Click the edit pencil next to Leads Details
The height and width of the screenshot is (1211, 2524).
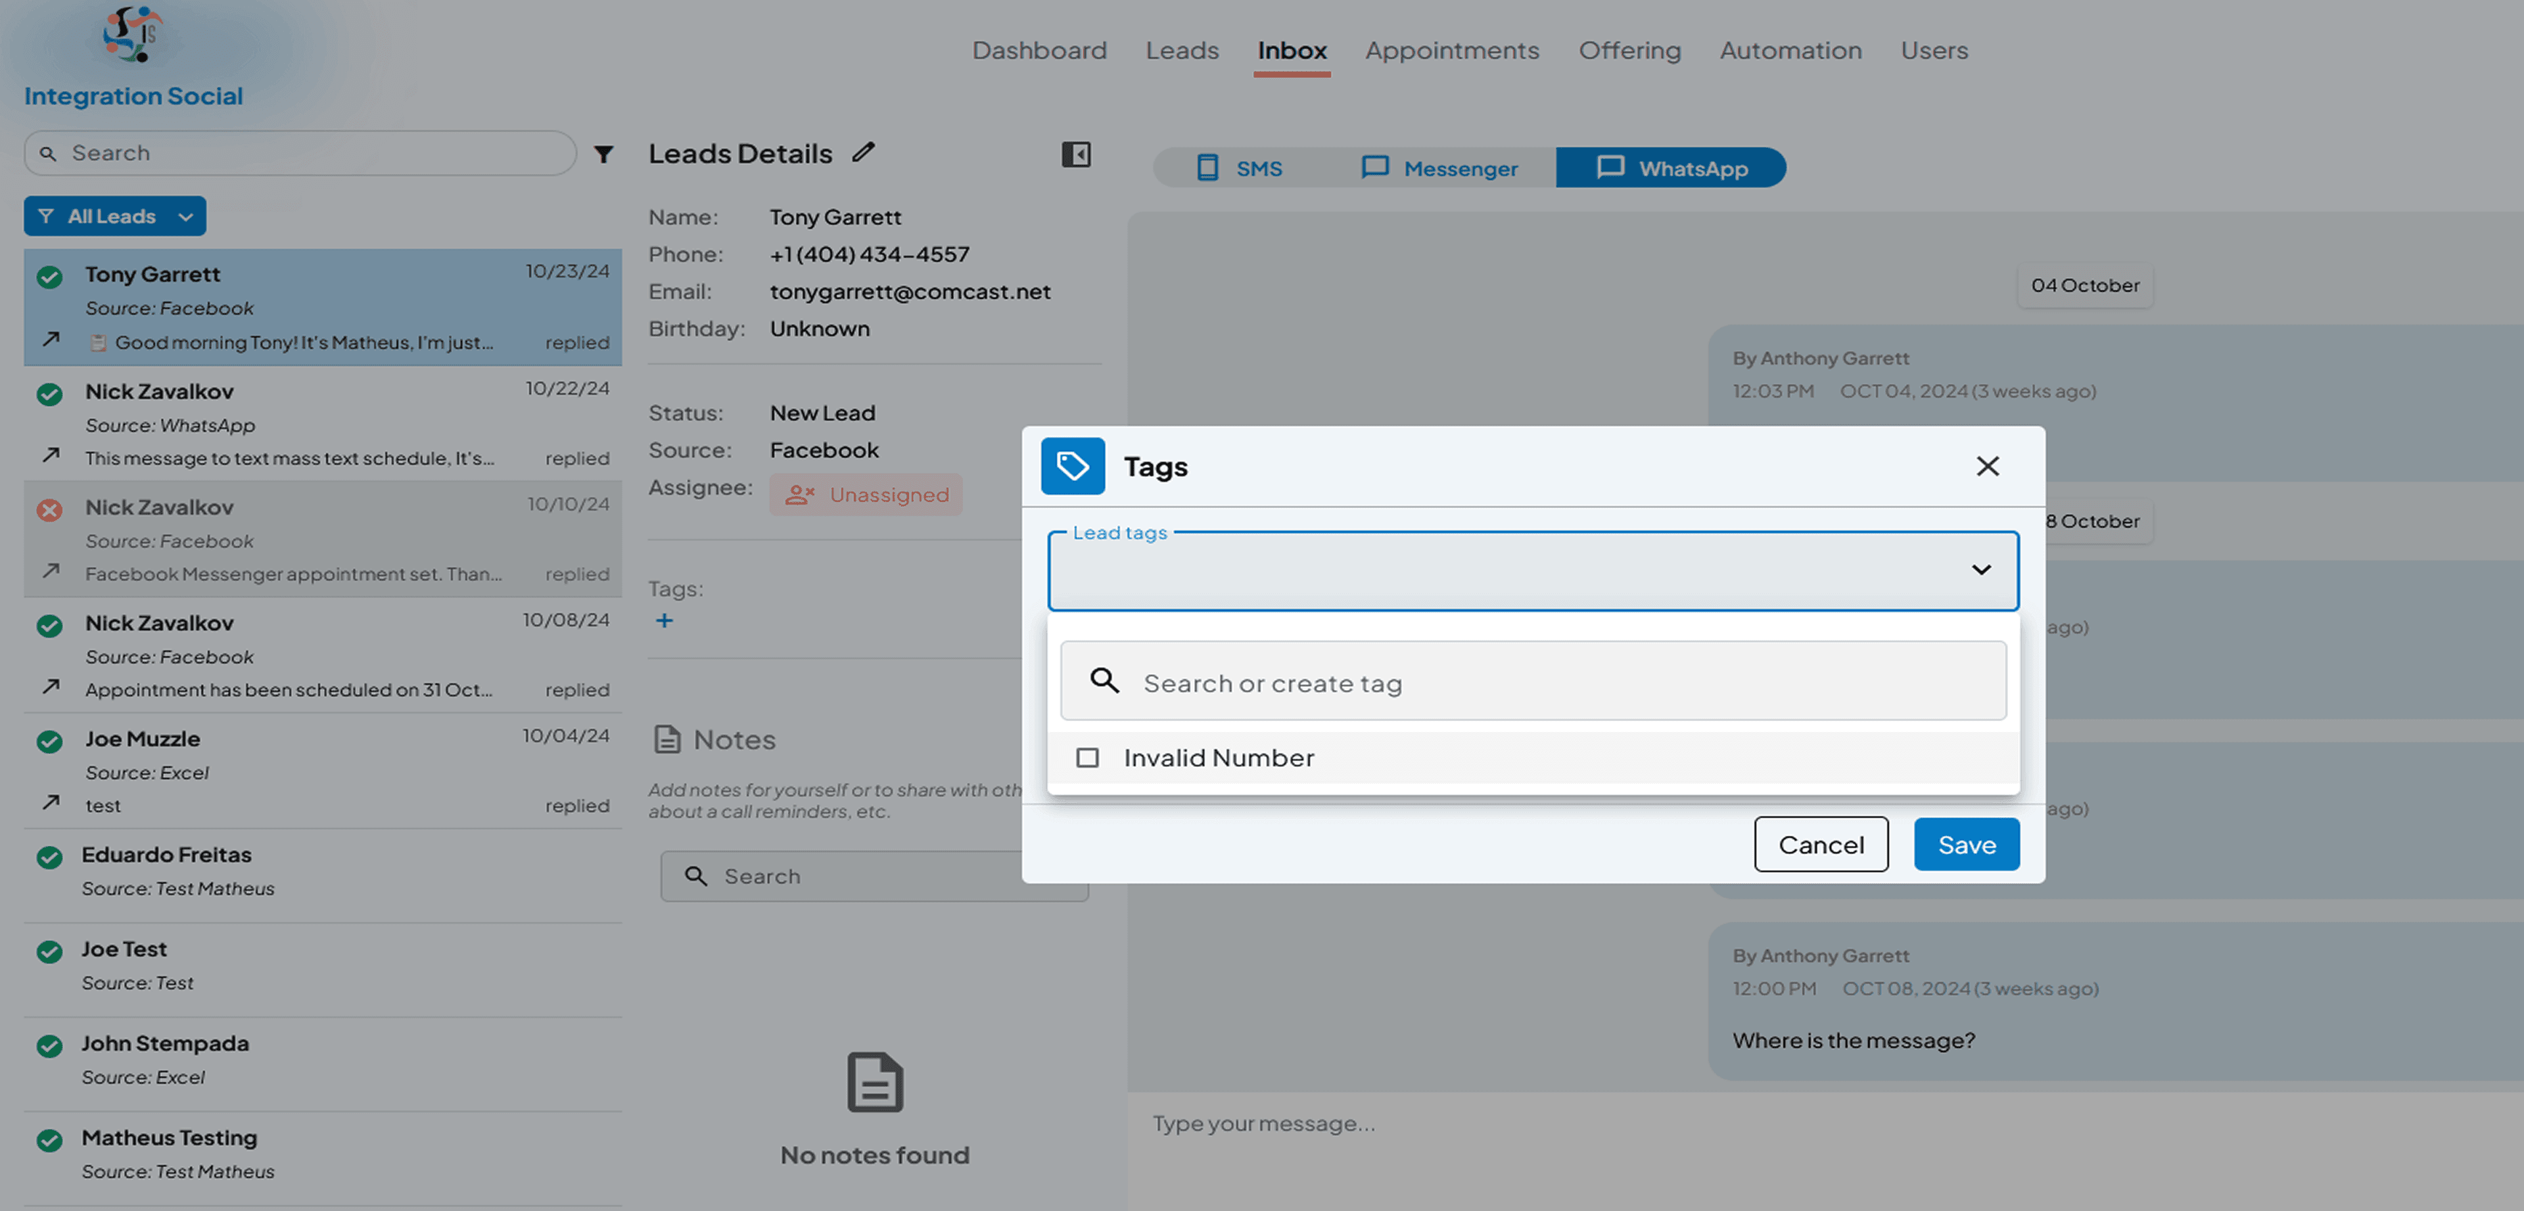[863, 152]
